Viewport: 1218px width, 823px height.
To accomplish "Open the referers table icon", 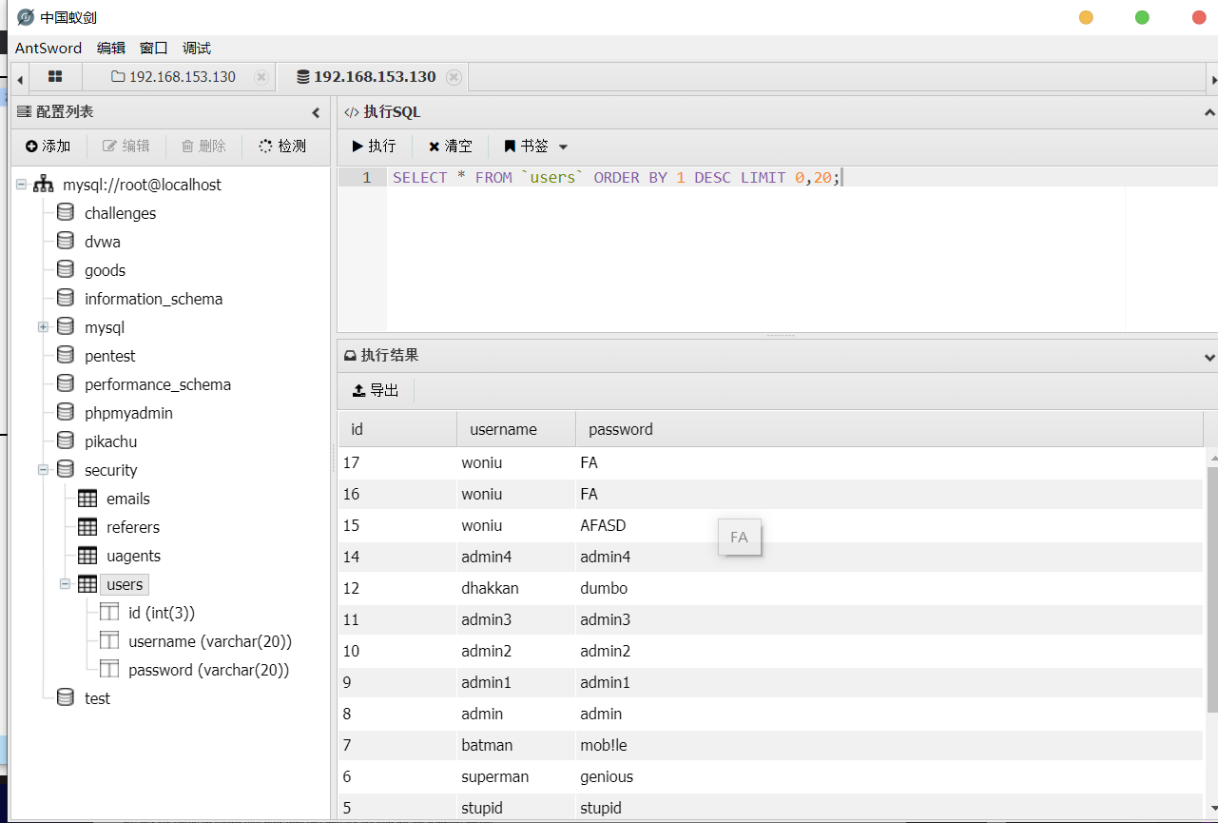I will point(87,527).
